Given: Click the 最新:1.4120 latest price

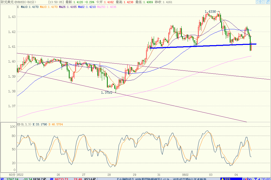Looking at the screenshot, I should [74, 2].
